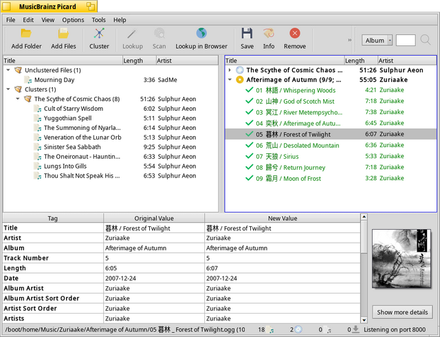The height and width of the screenshot is (337, 440).
Task: Run Cluster from the toolbar
Action: coord(99,34)
